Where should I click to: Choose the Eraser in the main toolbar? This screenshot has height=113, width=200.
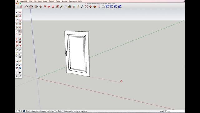pos(21,7)
